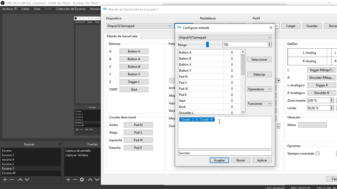Open Dispositivo dropdown XInput/0/Gamepad
This screenshot has width=337, height=189.
coord(139,26)
